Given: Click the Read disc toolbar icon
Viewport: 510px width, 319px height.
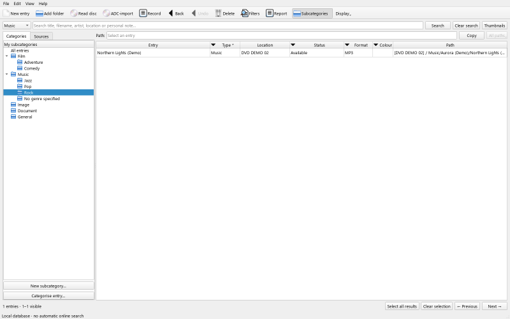Looking at the screenshot, I should click(74, 13).
